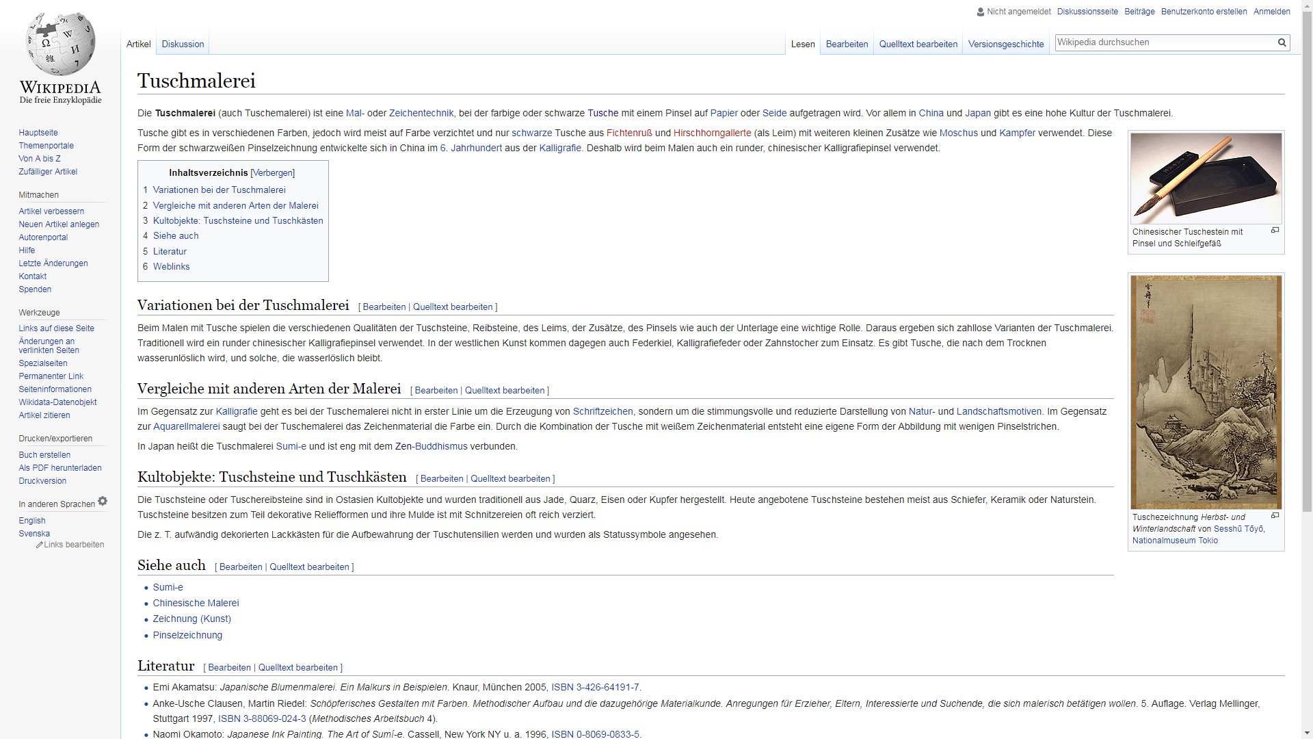Enlarge the Tuschestein image via the magnify icon
The image size is (1313, 739).
1275,231
